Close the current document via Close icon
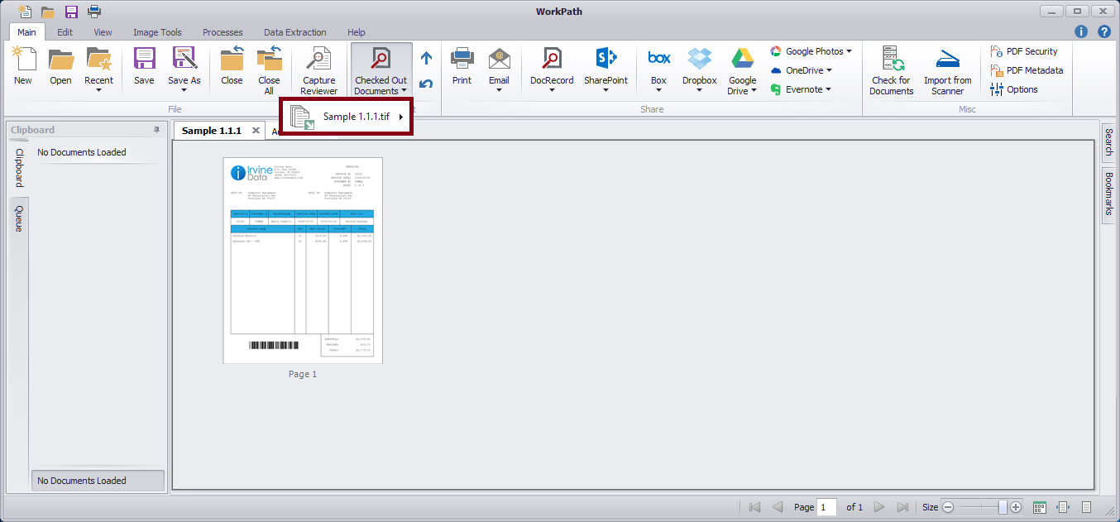Screen dimensions: 1120x522 [x=232, y=60]
